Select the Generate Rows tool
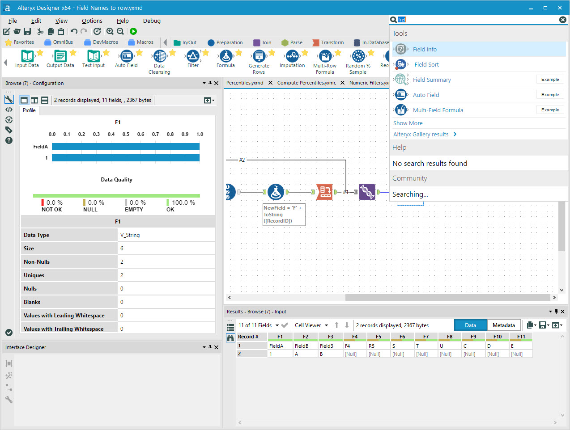The image size is (570, 430). (259, 62)
